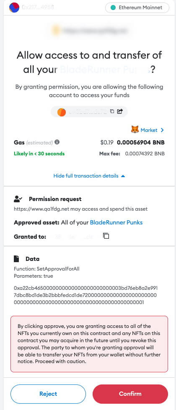176x410 pixels.
Task: Reject the SetApprovalForAll request
Action: click(48, 394)
